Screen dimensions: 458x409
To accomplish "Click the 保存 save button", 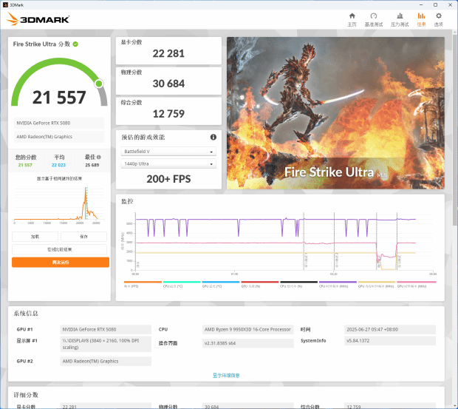I will pos(83,237).
